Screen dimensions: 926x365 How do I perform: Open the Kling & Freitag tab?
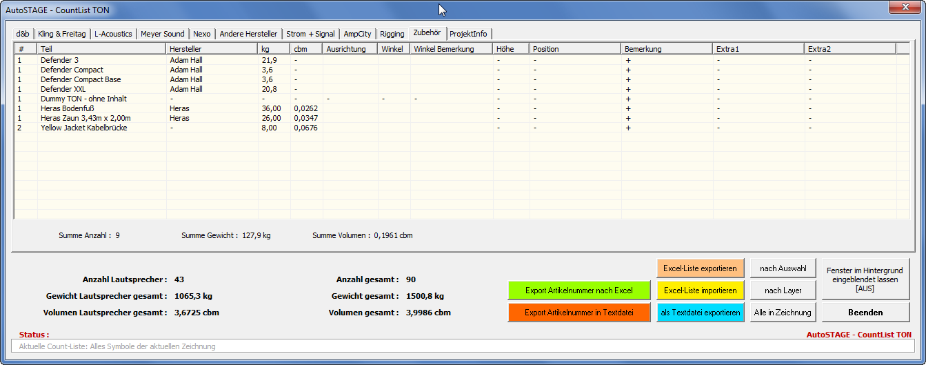point(62,34)
